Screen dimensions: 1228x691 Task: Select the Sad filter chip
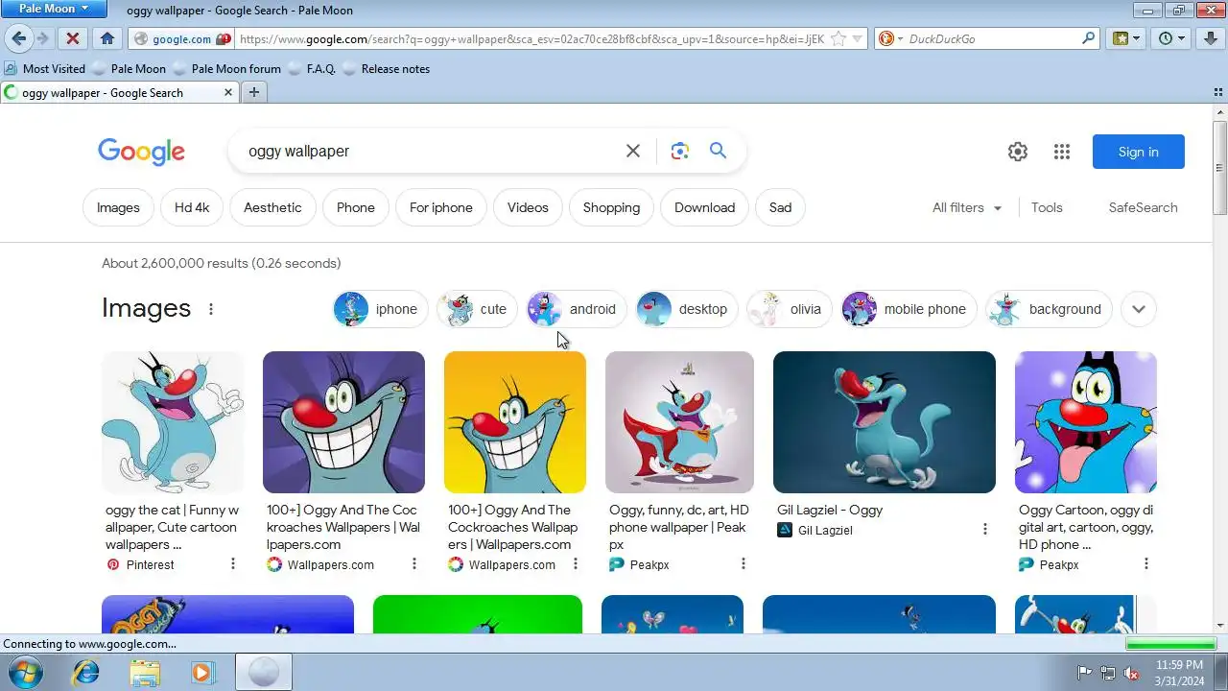(x=780, y=207)
